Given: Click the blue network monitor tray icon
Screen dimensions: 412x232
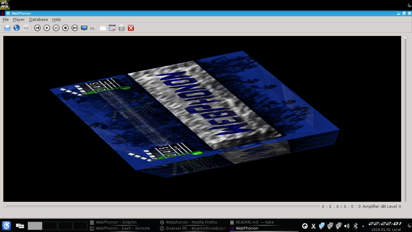Looking at the screenshot, I should 322,226.
